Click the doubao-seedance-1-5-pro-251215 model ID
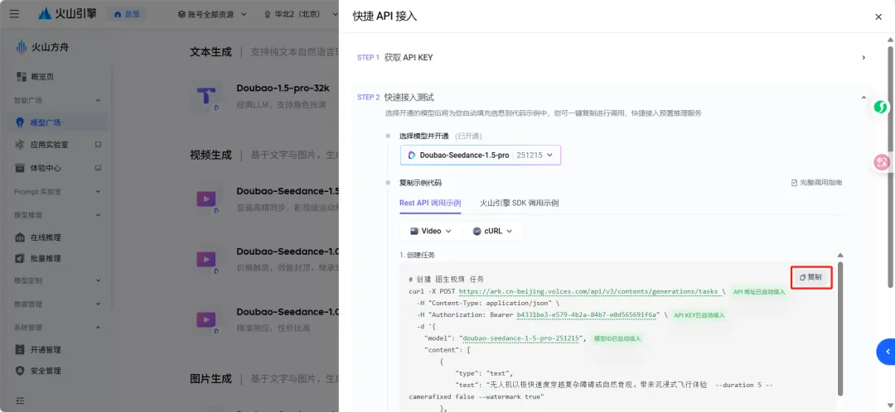This screenshot has height=412, width=895. tap(521, 338)
